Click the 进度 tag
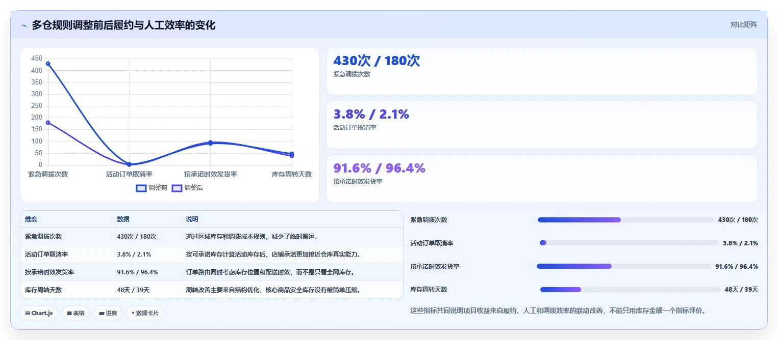778x340 pixels. (108, 313)
